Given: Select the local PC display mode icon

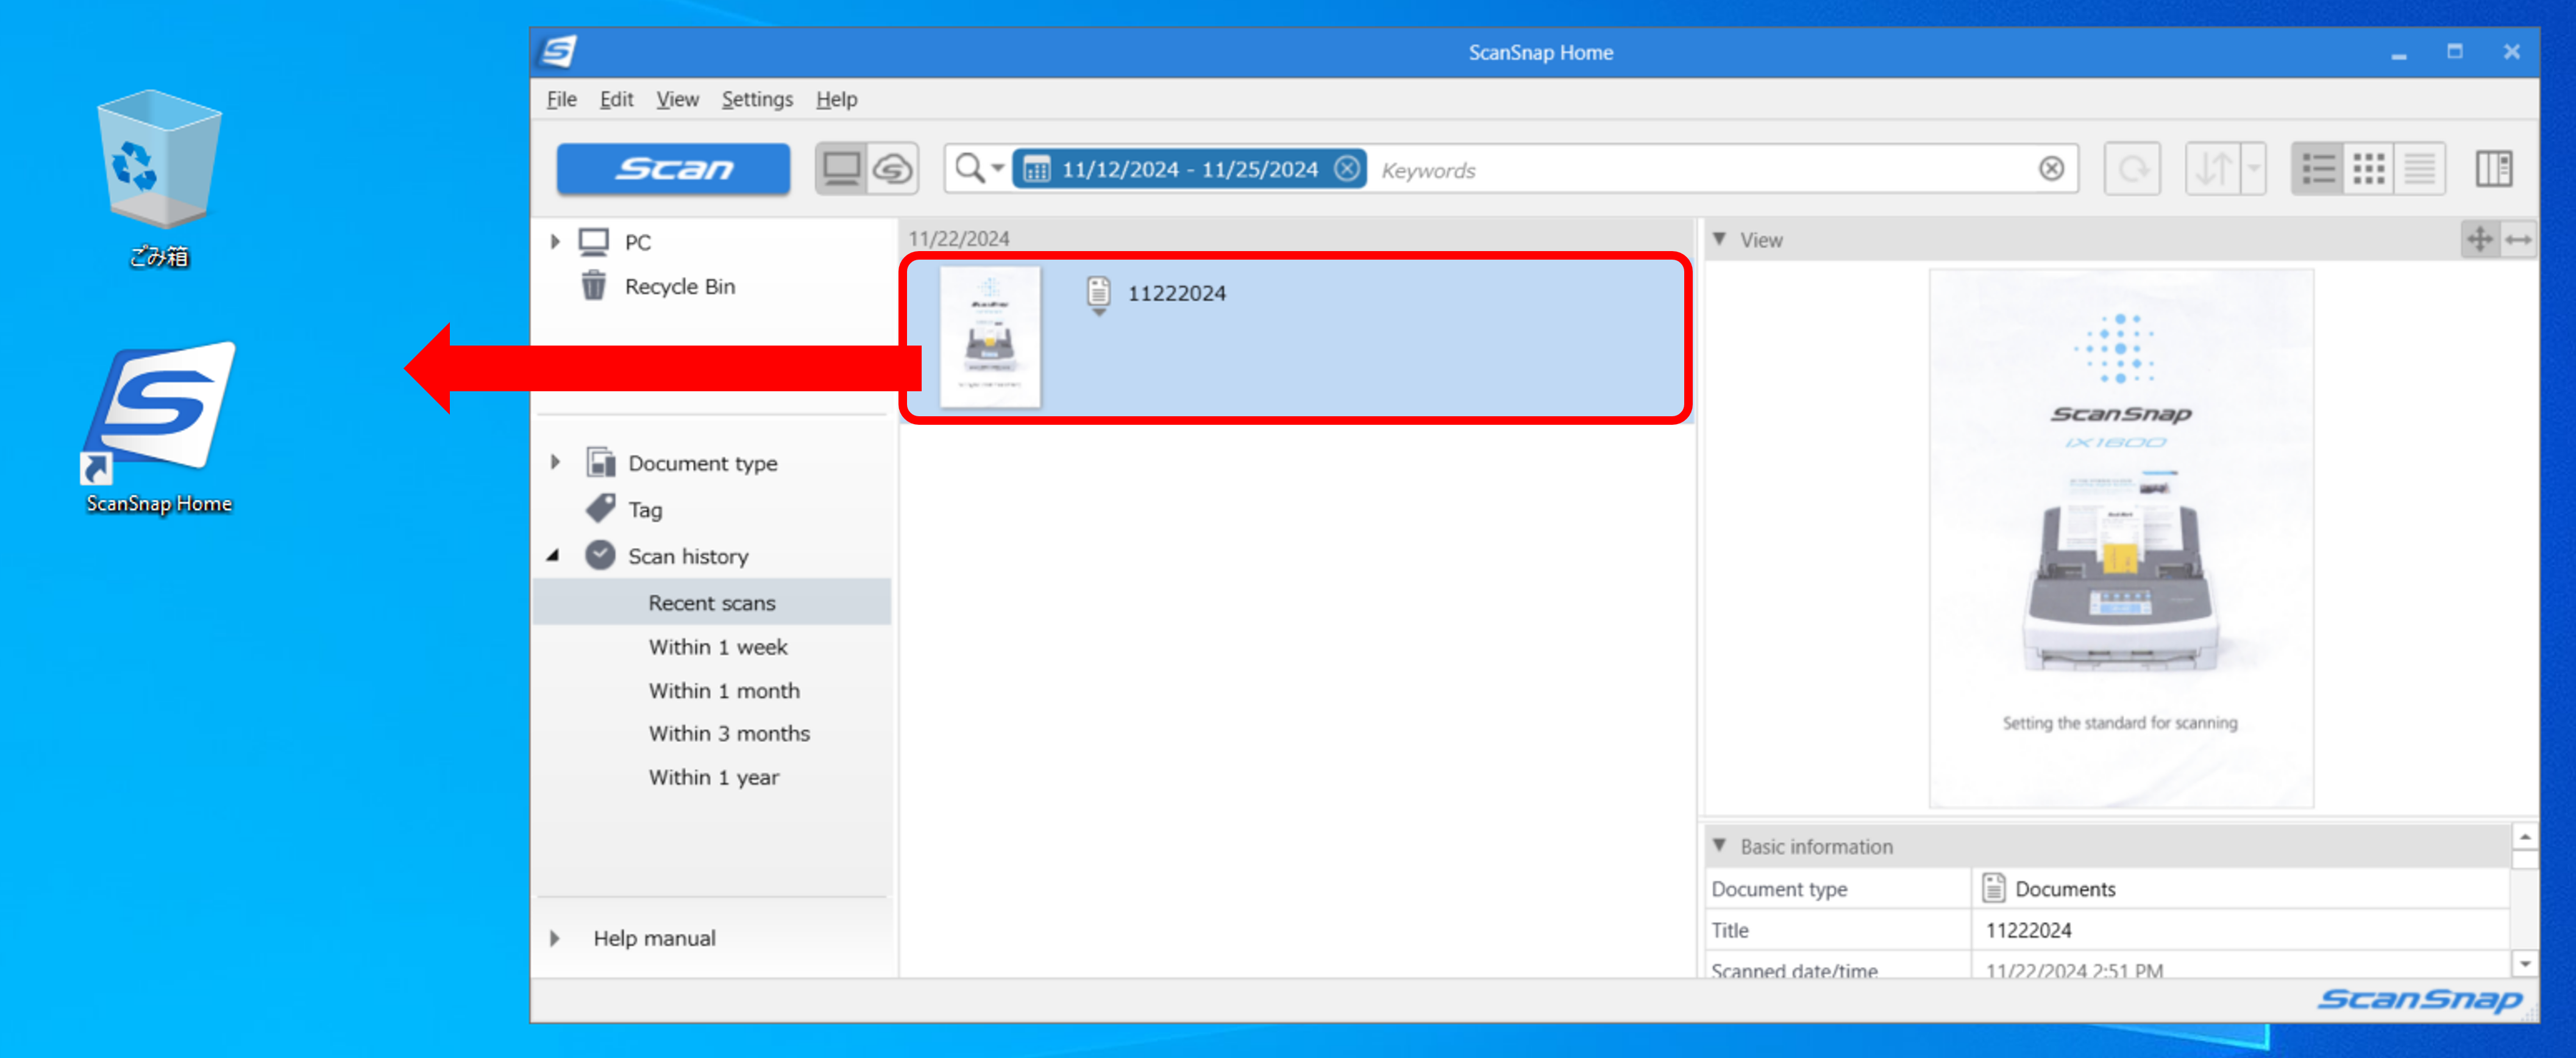Looking at the screenshot, I should point(842,169).
